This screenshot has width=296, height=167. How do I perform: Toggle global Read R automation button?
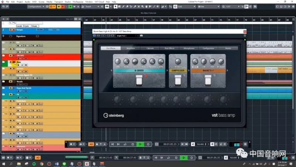70,7
